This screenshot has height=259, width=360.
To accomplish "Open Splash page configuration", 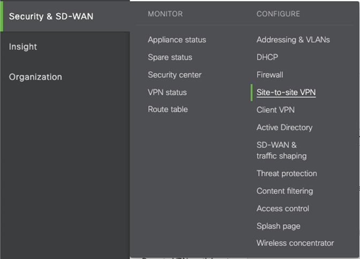I will [x=278, y=226].
